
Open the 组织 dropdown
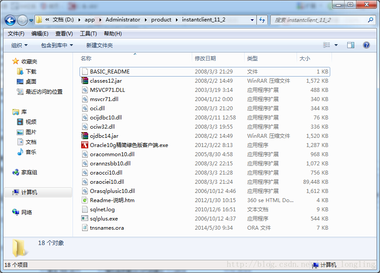[19, 45]
